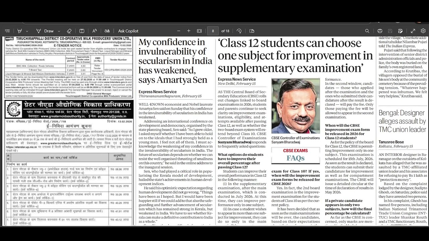Click the Class 12 supplementary examination headline
Screen dimensions: 429x241
[295, 55]
